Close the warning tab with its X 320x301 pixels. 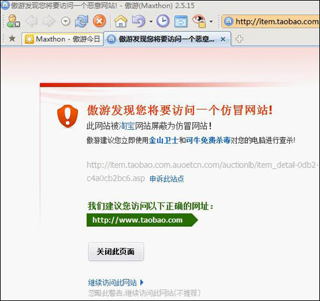click(223, 39)
